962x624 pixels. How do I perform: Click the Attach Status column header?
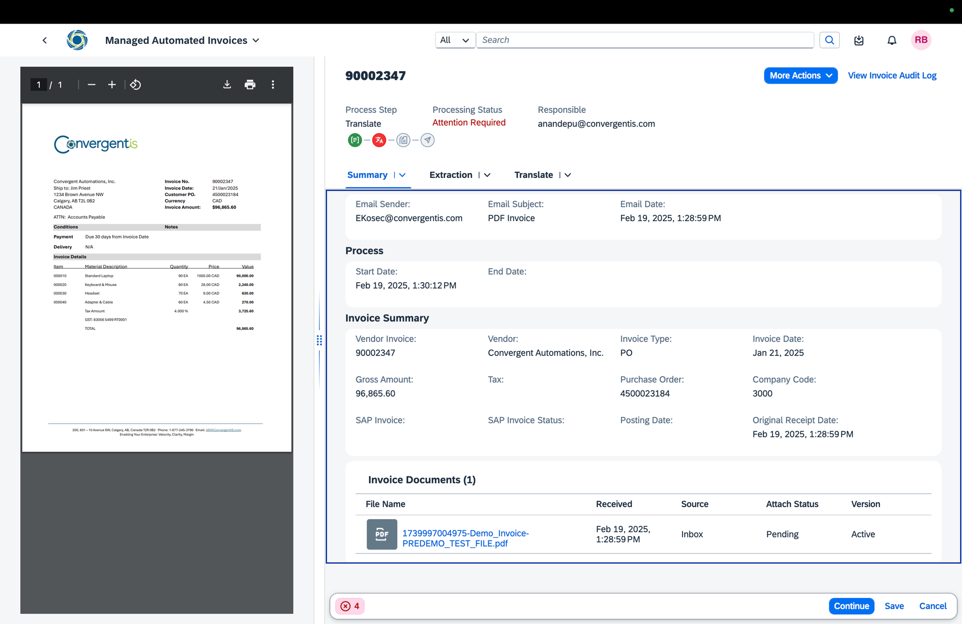coord(792,504)
